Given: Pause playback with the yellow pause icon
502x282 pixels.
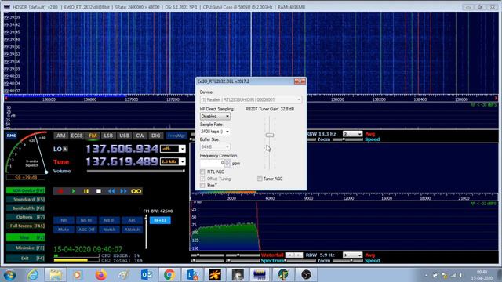Looking at the screenshot, I should click(x=86, y=191).
